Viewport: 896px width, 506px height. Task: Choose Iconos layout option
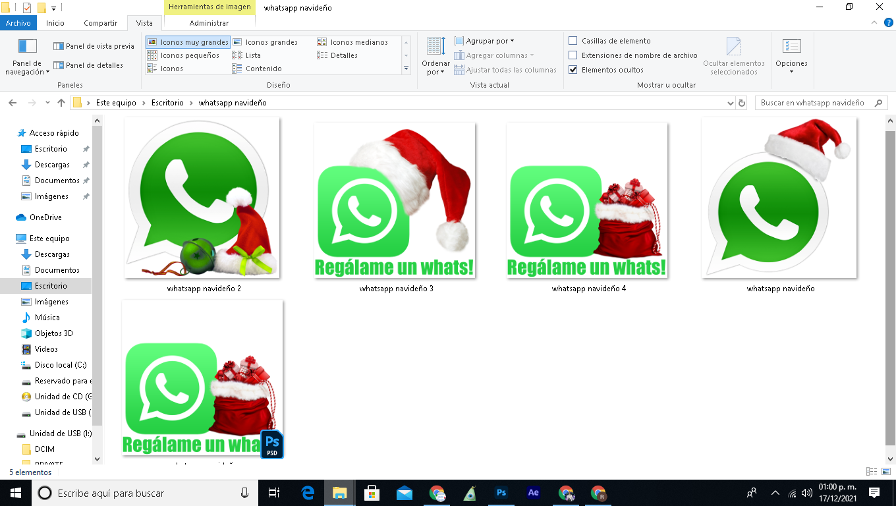pos(165,69)
